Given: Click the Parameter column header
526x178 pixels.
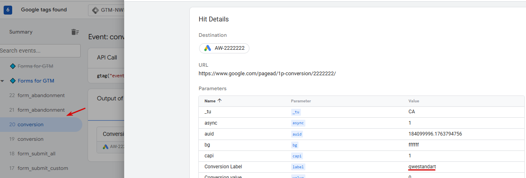Looking at the screenshot, I should (301, 101).
